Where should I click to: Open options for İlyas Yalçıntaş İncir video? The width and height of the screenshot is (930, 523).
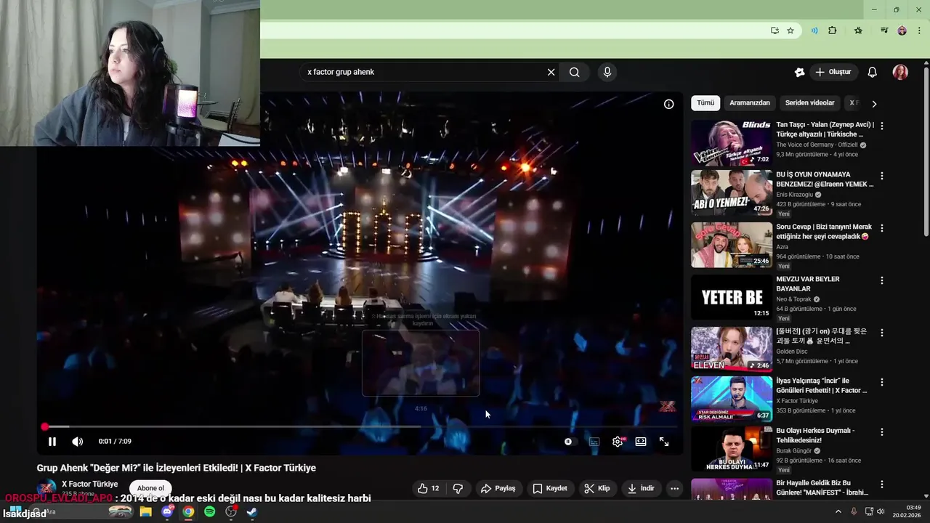click(882, 382)
